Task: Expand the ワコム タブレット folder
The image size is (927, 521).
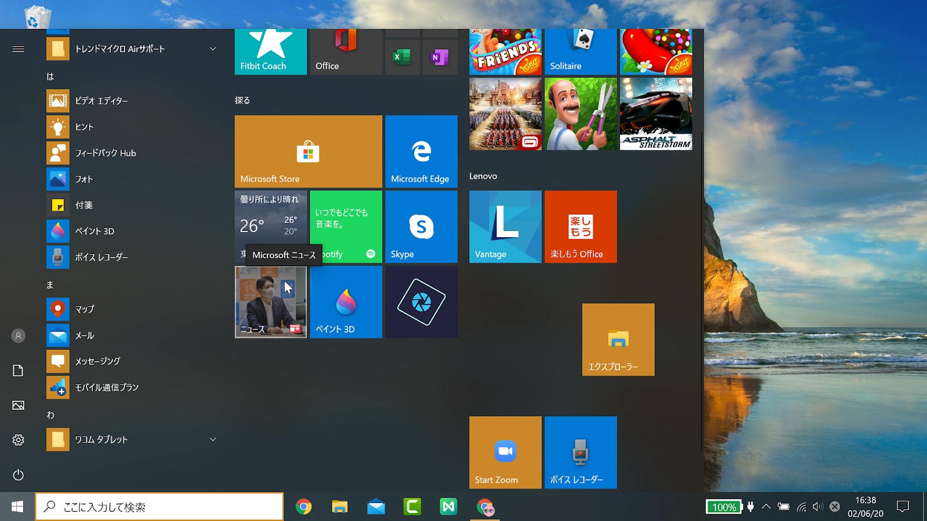Action: click(133, 440)
